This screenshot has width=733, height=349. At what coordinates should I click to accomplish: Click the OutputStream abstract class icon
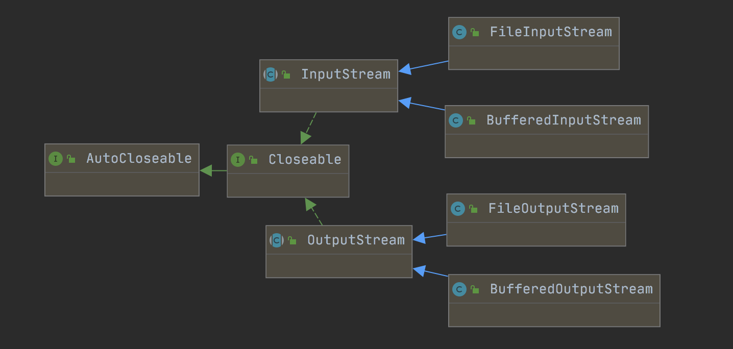point(277,240)
